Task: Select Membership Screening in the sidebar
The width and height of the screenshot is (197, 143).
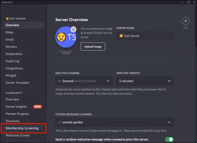Action: [x=22, y=128]
